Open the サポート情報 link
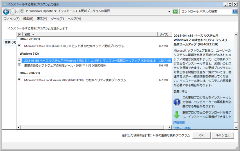Screen dimensions: 240x151 182,128
